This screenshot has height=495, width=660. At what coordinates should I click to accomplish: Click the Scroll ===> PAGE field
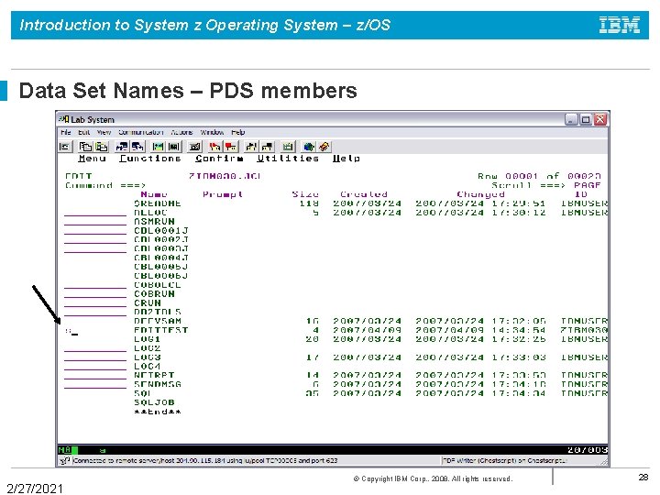coord(588,185)
